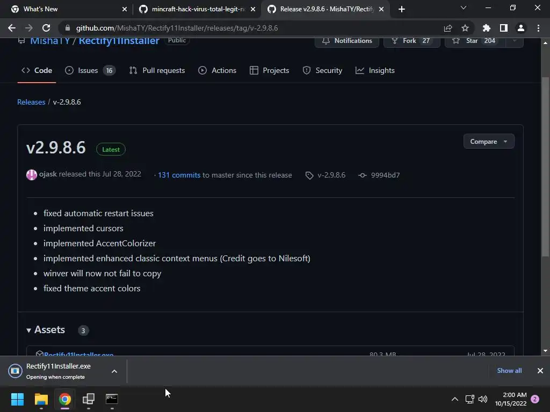The width and height of the screenshot is (550, 412).
Task: Click the page vertical scrollbar thumb
Action: pos(545,166)
